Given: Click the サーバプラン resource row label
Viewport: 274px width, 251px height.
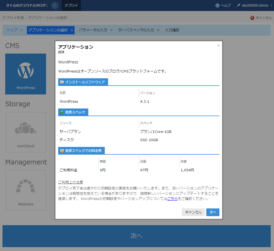Looking at the screenshot, I should (70, 132).
